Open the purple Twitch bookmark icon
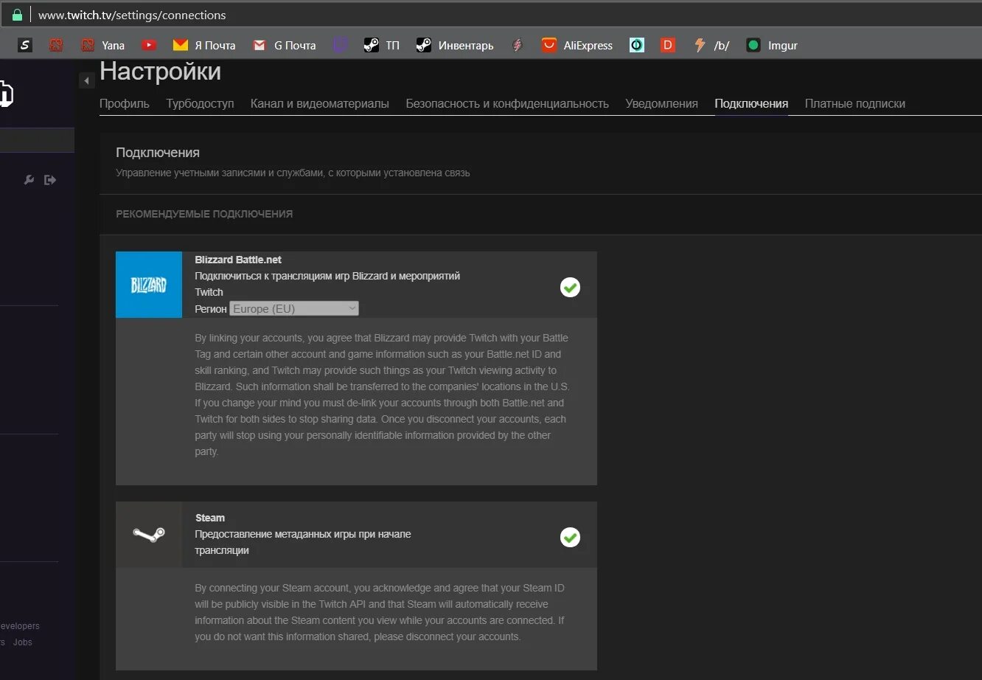The height and width of the screenshot is (680, 982). pos(340,45)
